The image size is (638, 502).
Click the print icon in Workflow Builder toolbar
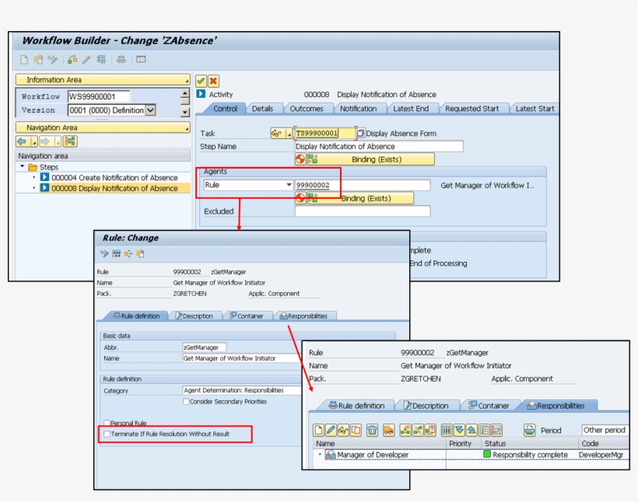coord(121,60)
